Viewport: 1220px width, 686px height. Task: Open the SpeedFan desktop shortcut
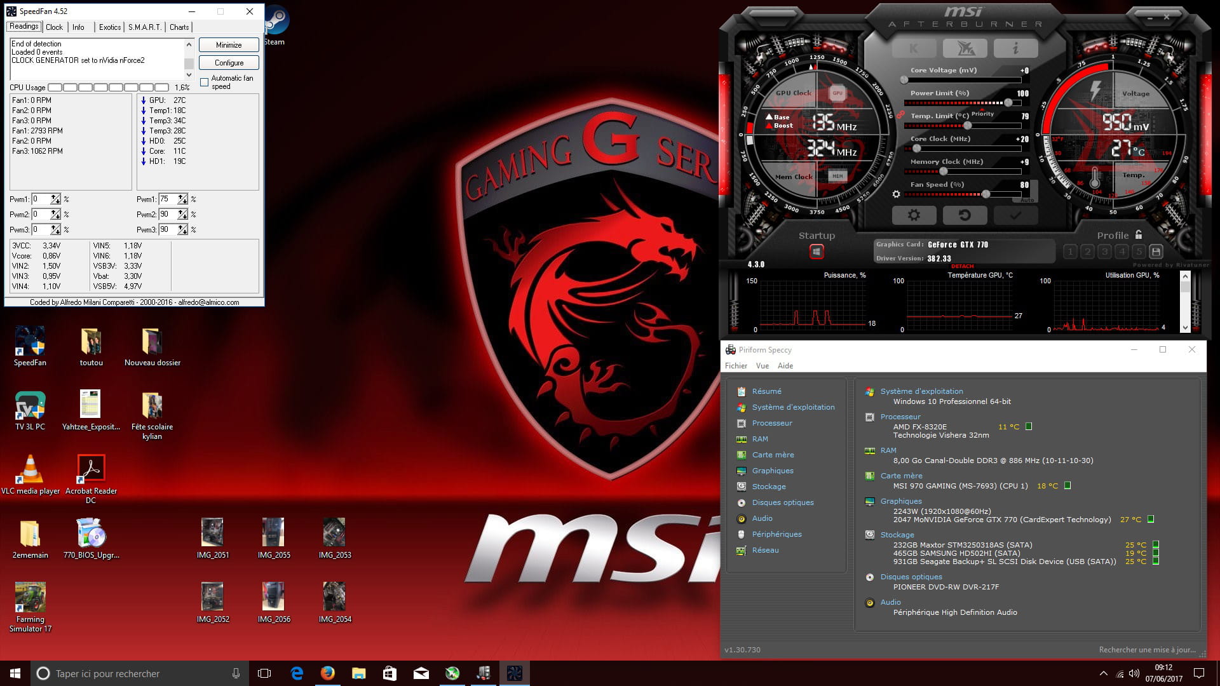coord(30,347)
